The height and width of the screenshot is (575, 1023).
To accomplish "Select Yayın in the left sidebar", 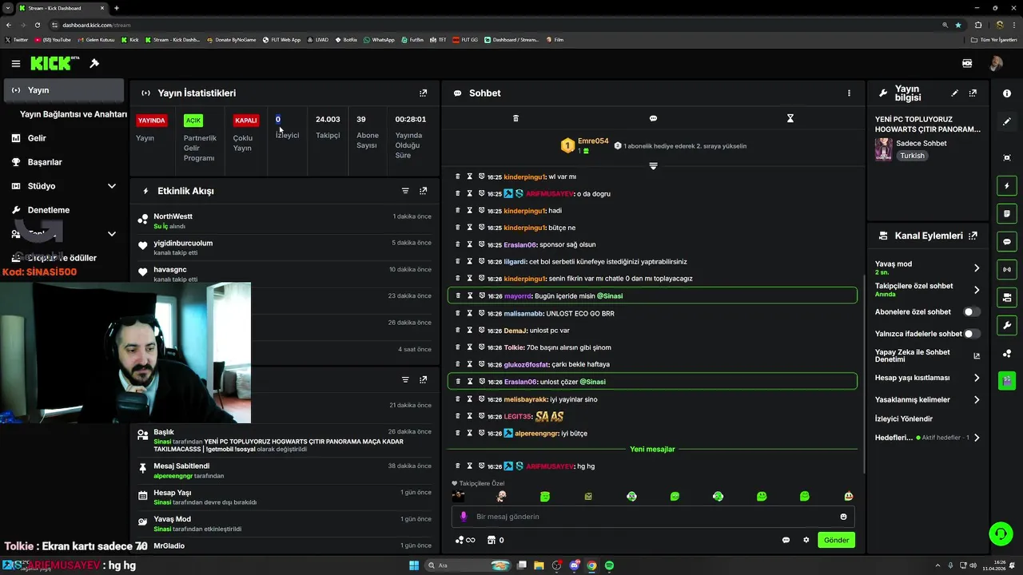I will [64, 90].
